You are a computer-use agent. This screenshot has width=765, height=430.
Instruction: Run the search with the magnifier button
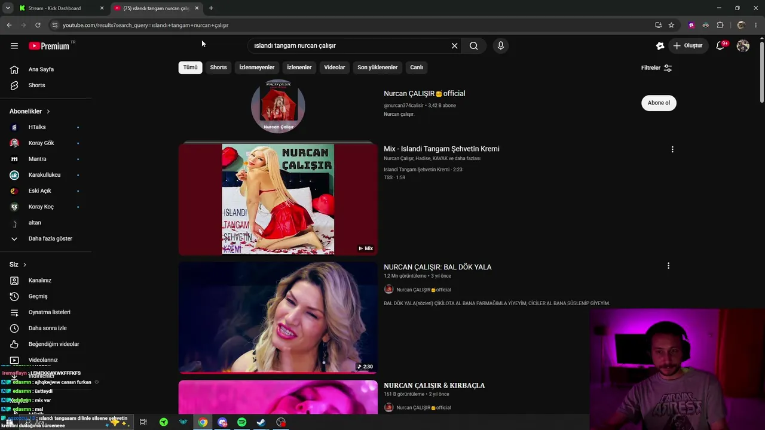click(x=474, y=45)
